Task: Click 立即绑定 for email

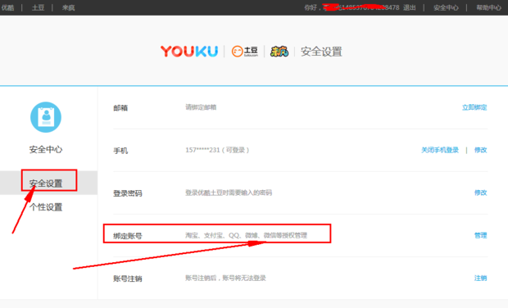Action: 474,107
